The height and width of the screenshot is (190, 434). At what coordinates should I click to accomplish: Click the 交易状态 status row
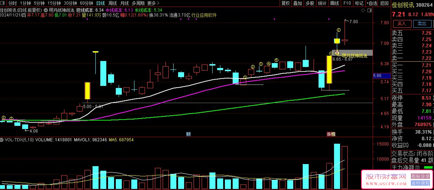pyautogui.click(x=412, y=153)
